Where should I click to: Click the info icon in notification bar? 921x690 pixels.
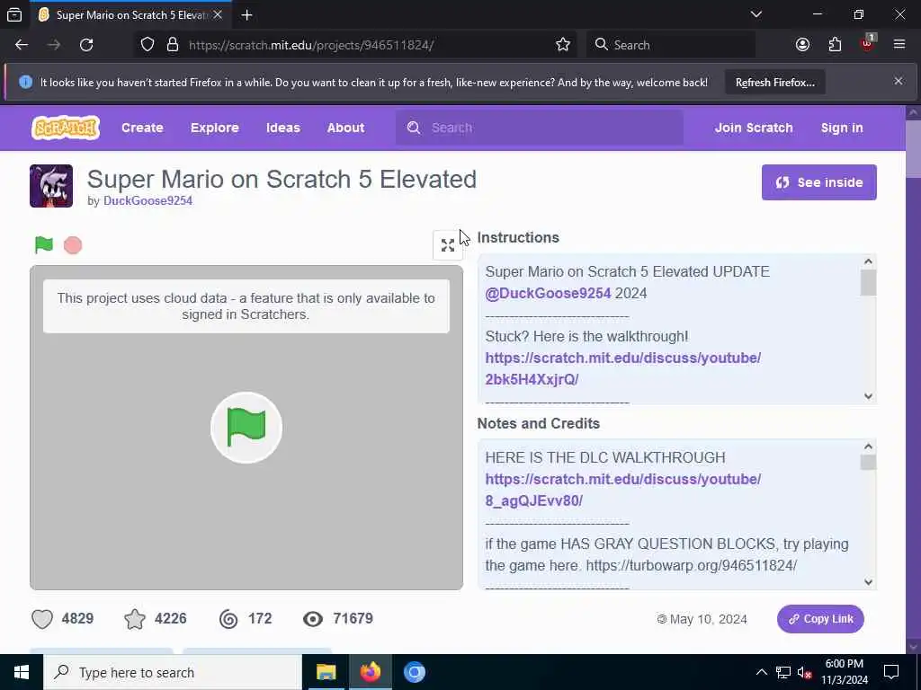tap(25, 82)
